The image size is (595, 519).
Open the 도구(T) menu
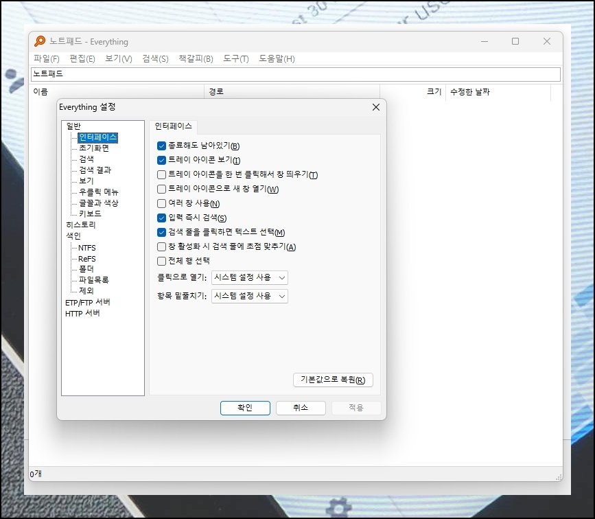(x=235, y=58)
